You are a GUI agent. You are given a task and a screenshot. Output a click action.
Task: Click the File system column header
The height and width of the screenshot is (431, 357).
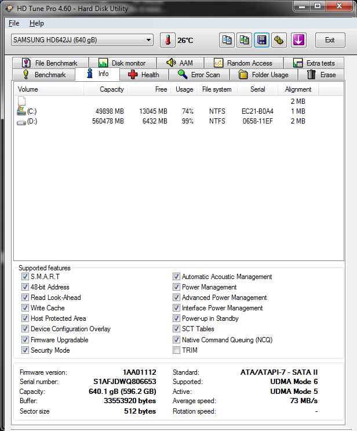coord(217,89)
